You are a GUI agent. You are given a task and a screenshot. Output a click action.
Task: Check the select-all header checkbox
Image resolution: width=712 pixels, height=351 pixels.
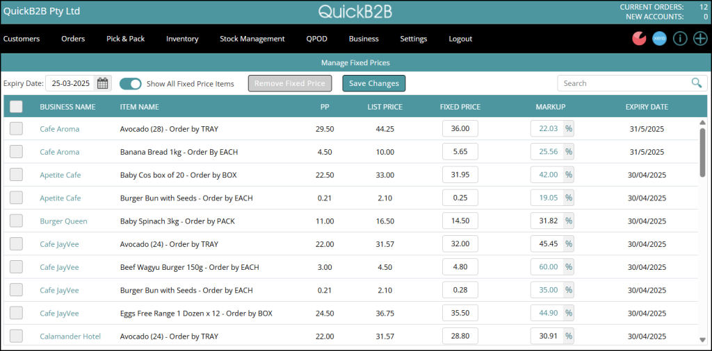[17, 106]
